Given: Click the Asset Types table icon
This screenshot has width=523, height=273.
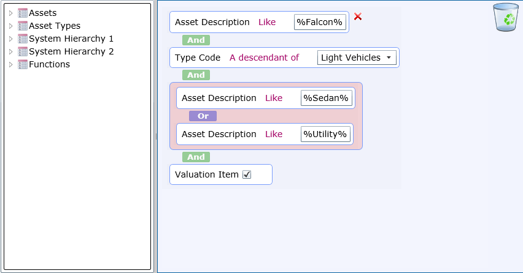Looking at the screenshot, I should 23,26.
